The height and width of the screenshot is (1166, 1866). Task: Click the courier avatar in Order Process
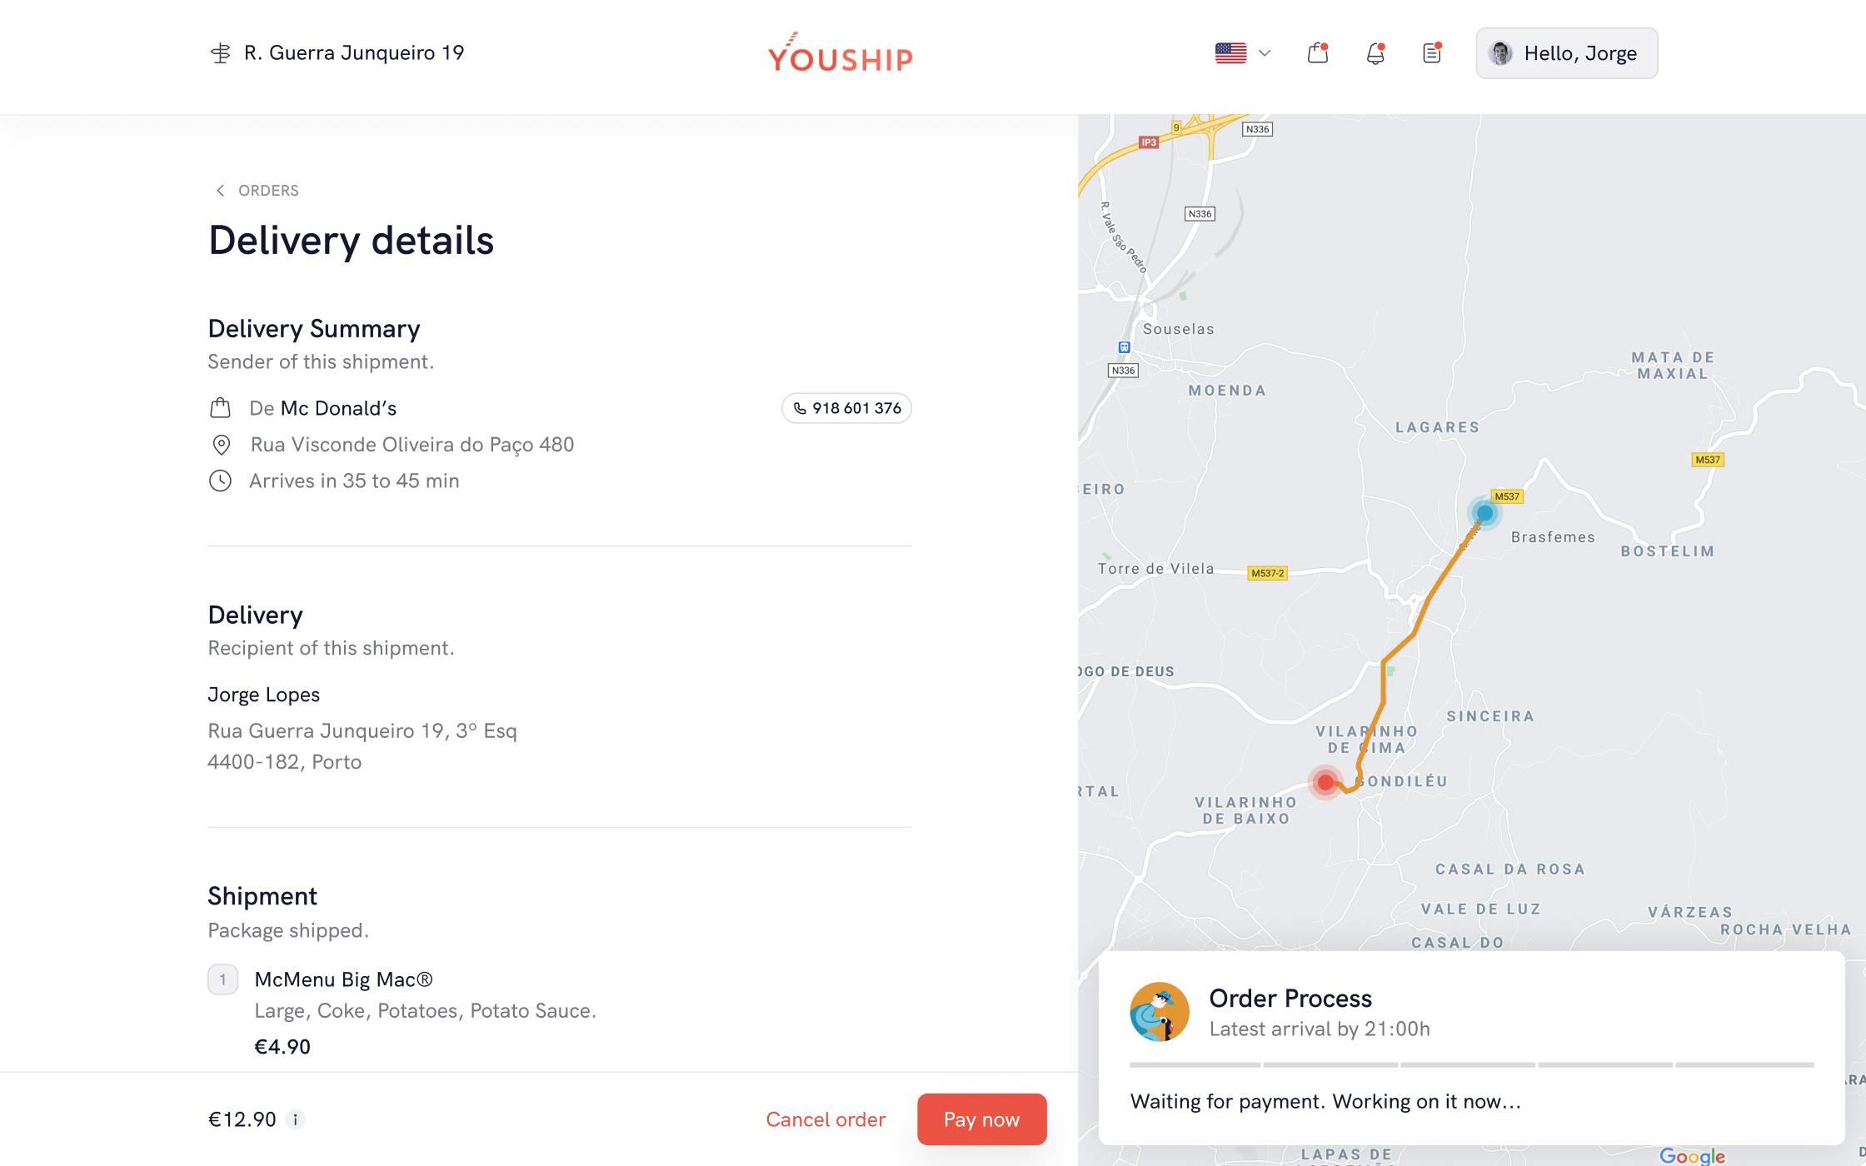point(1159,1012)
